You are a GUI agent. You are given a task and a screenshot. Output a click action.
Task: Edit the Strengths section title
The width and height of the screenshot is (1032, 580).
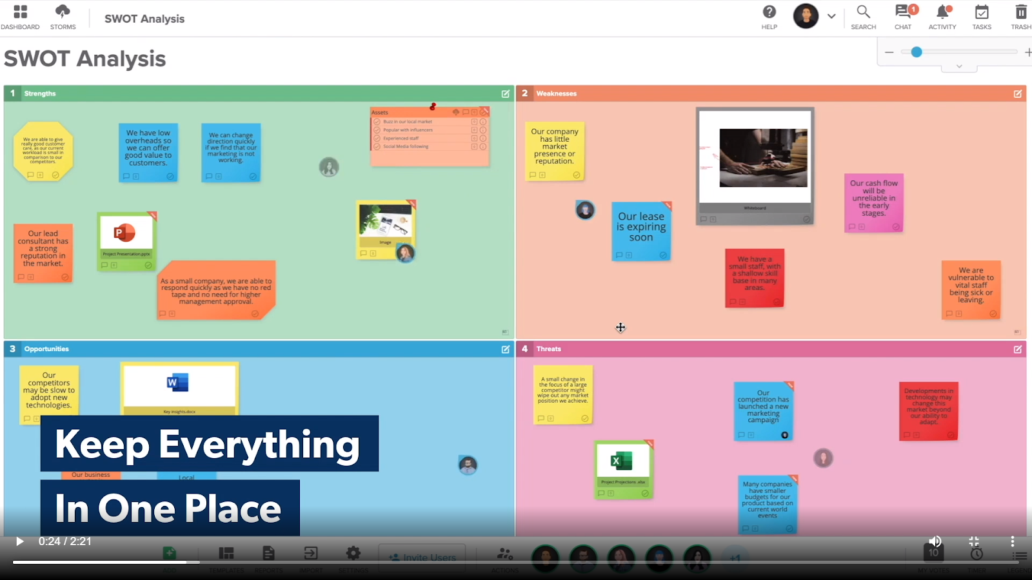pyautogui.click(x=506, y=93)
